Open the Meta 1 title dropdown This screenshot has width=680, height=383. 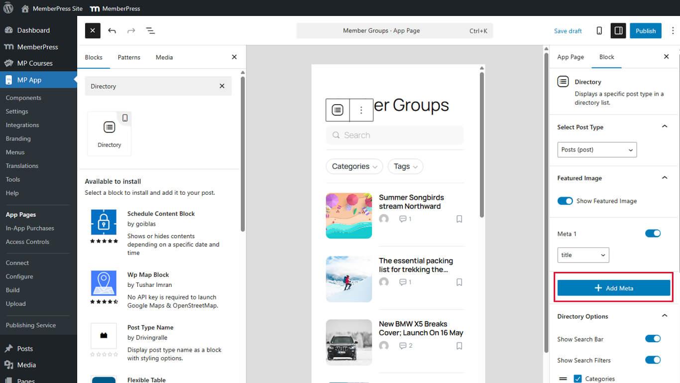tap(582, 255)
